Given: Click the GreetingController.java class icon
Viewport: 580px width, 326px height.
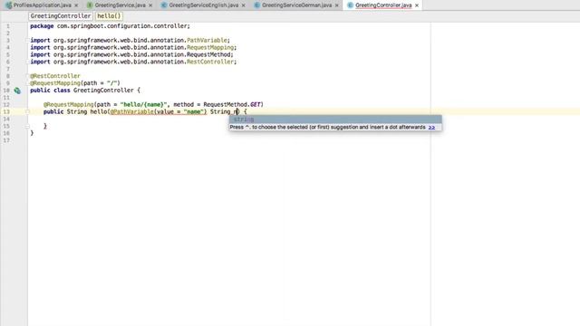Looking at the screenshot, I should click(351, 5).
